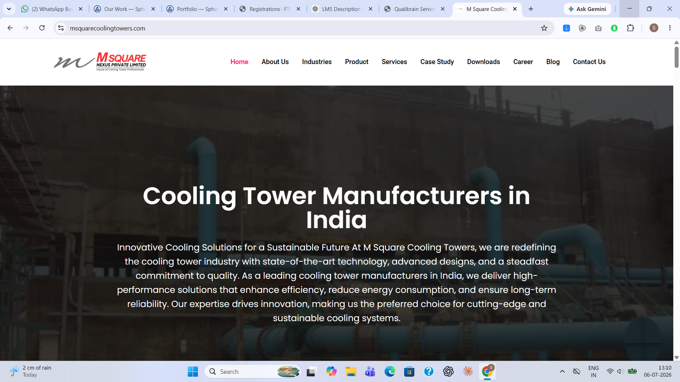Go to the Contact Us page
This screenshot has height=382, width=680.
(x=589, y=62)
